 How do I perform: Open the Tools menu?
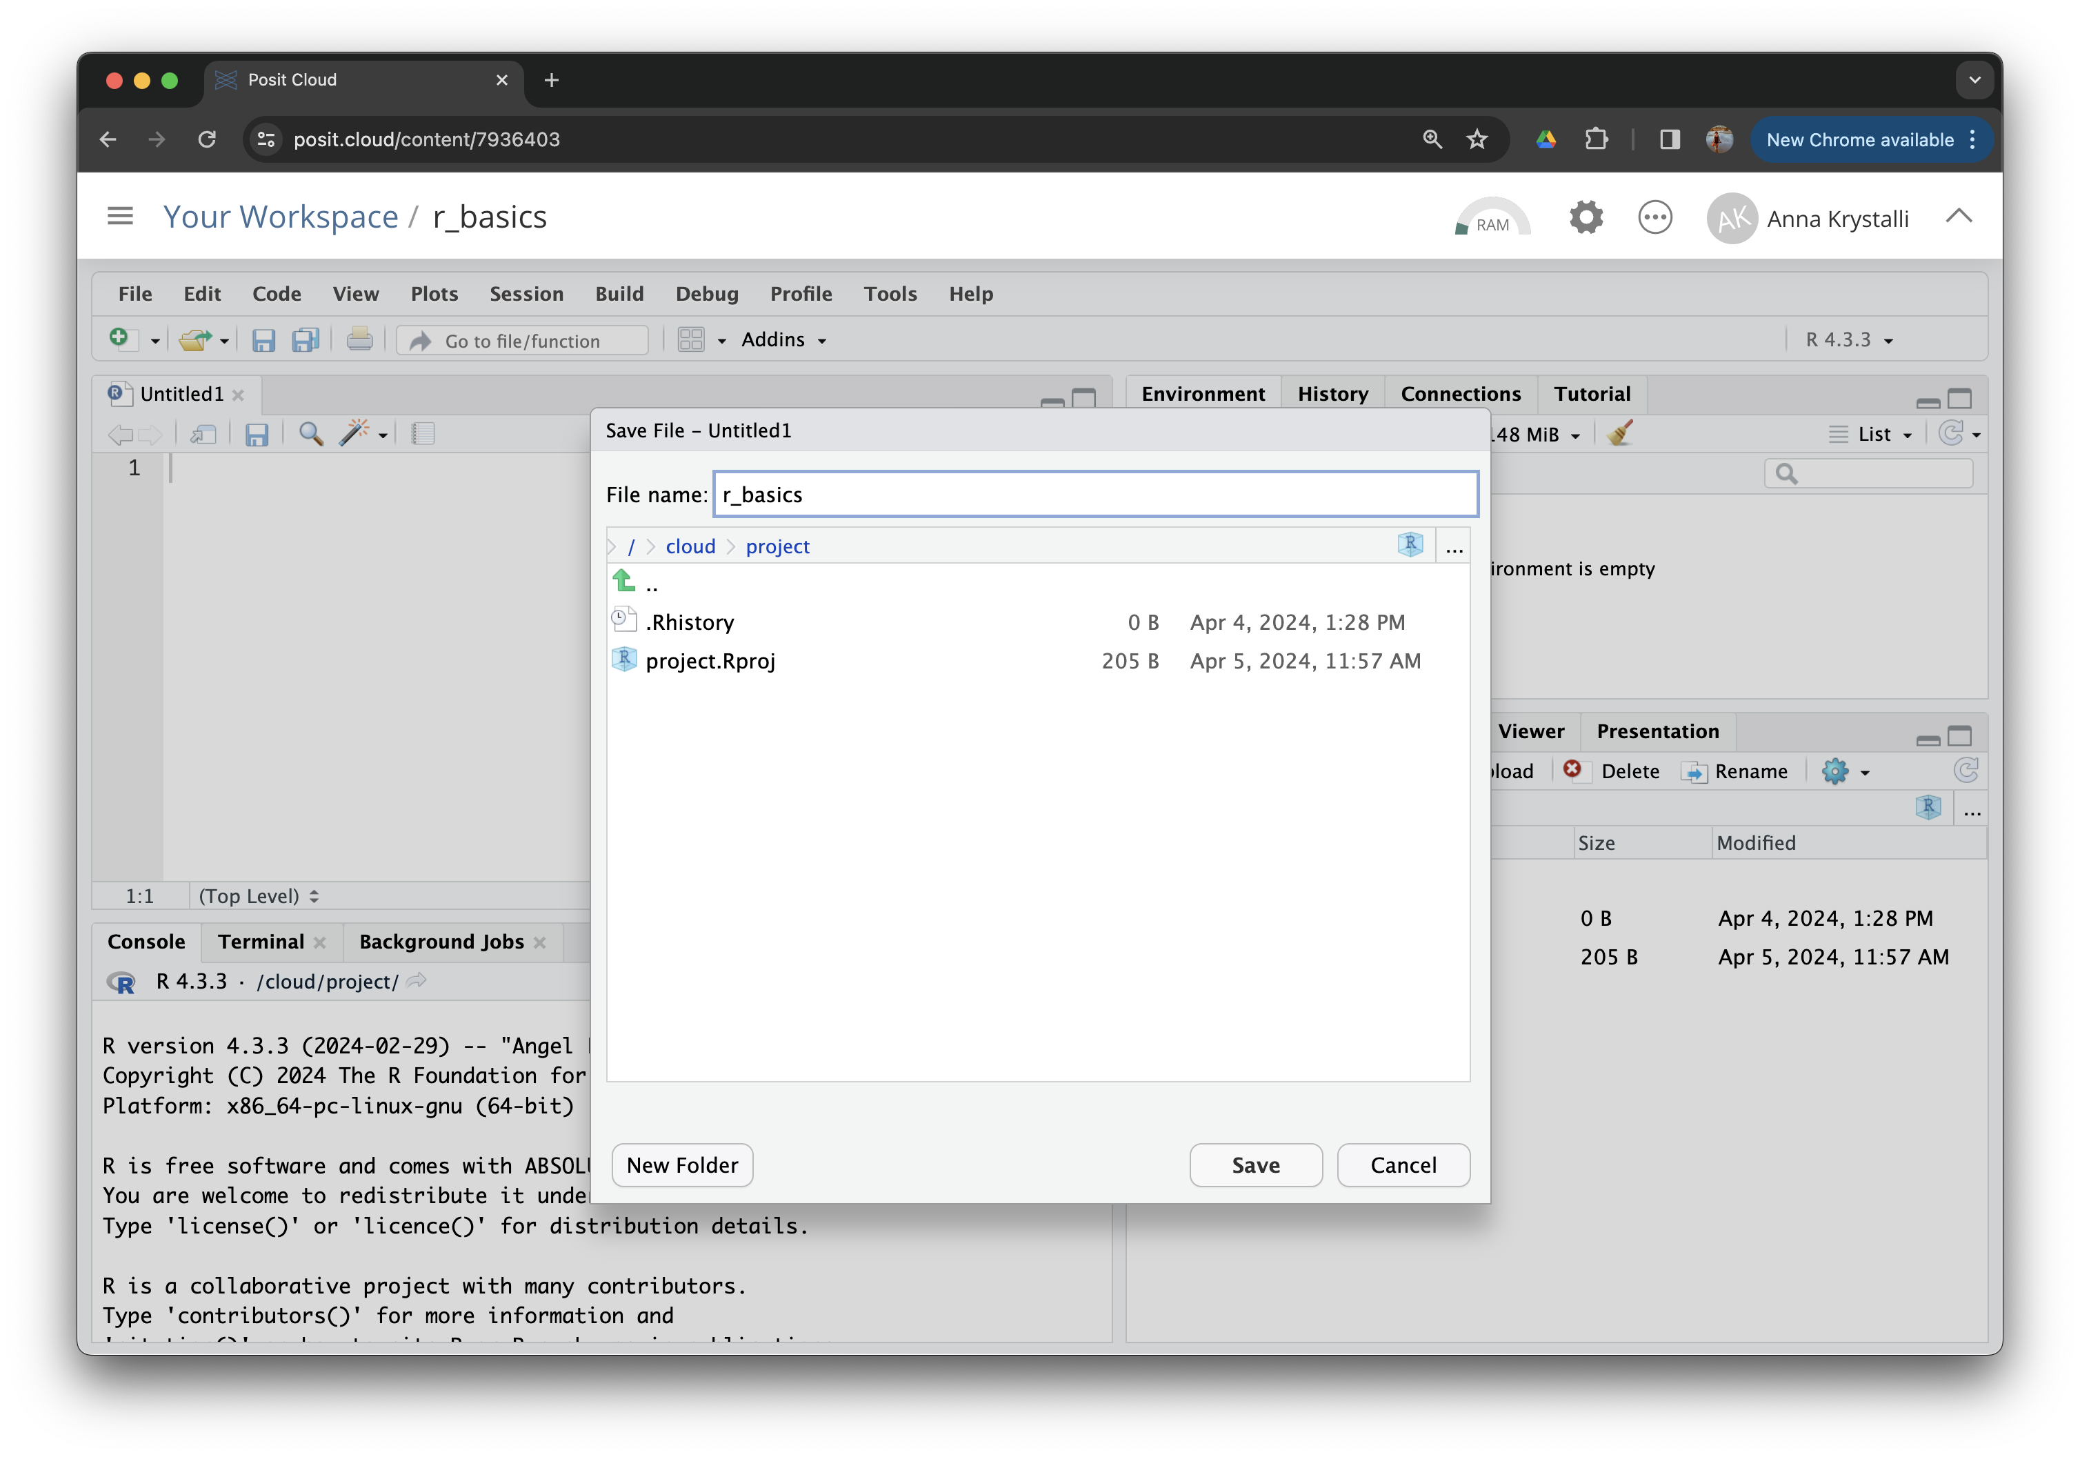coord(890,294)
